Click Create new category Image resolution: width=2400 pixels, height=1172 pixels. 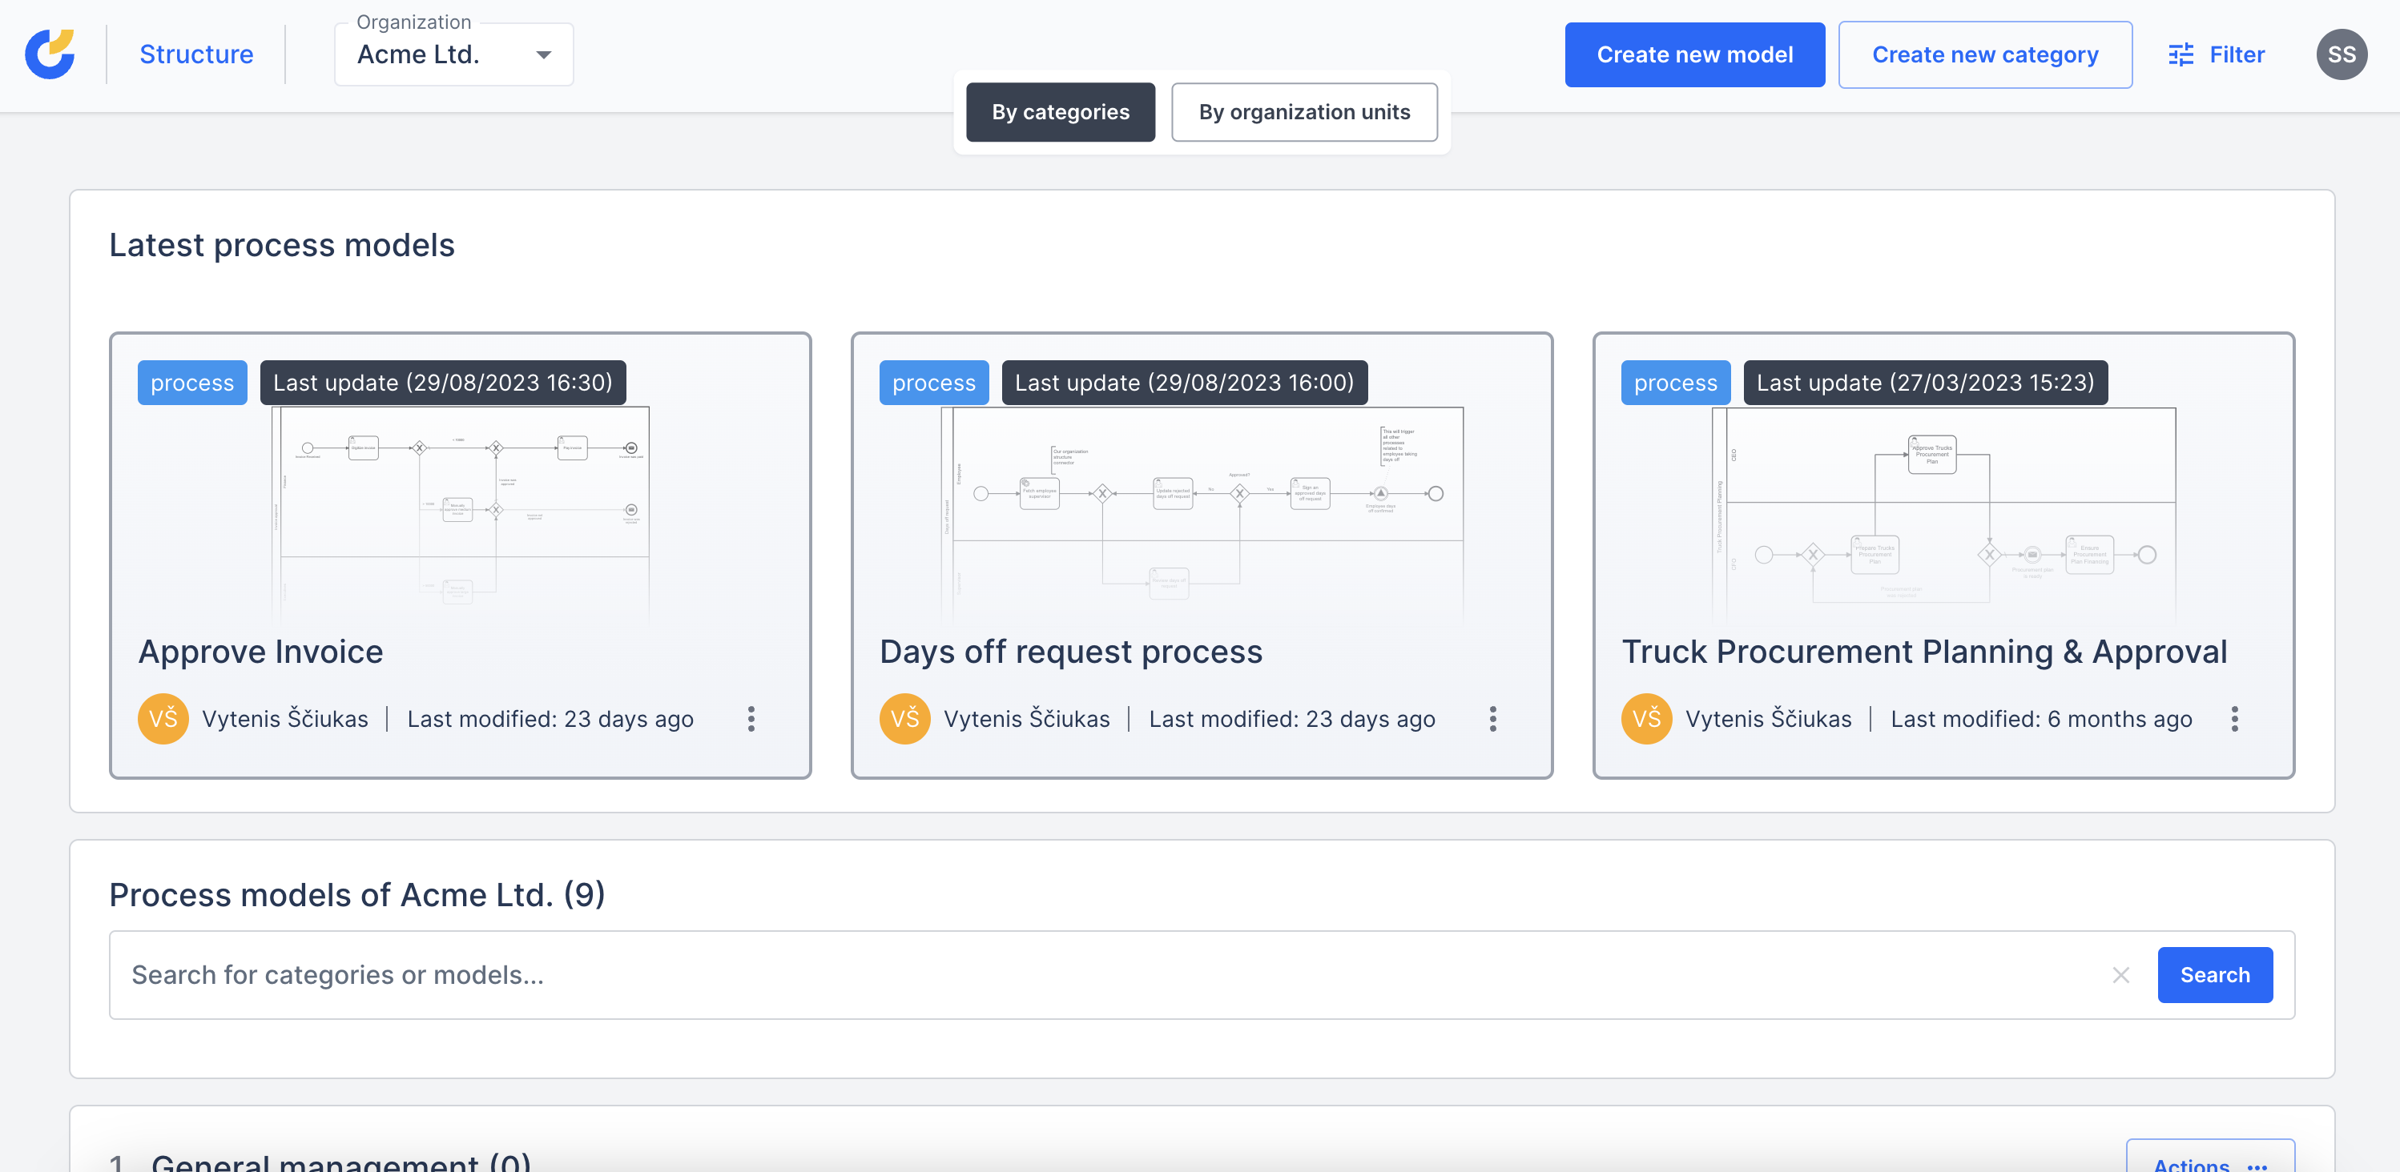click(x=1984, y=54)
